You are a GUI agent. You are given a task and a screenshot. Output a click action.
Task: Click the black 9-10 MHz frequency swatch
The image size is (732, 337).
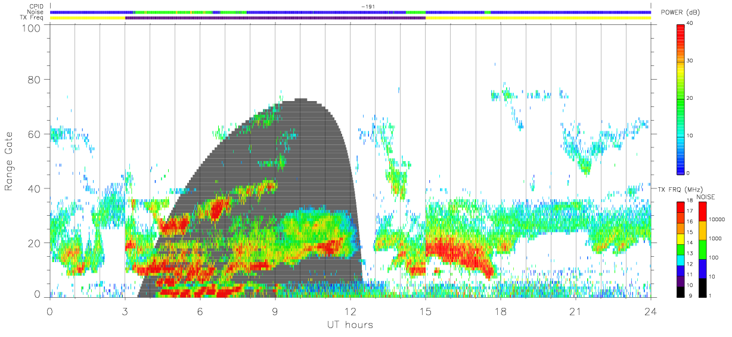coord(681,292)
